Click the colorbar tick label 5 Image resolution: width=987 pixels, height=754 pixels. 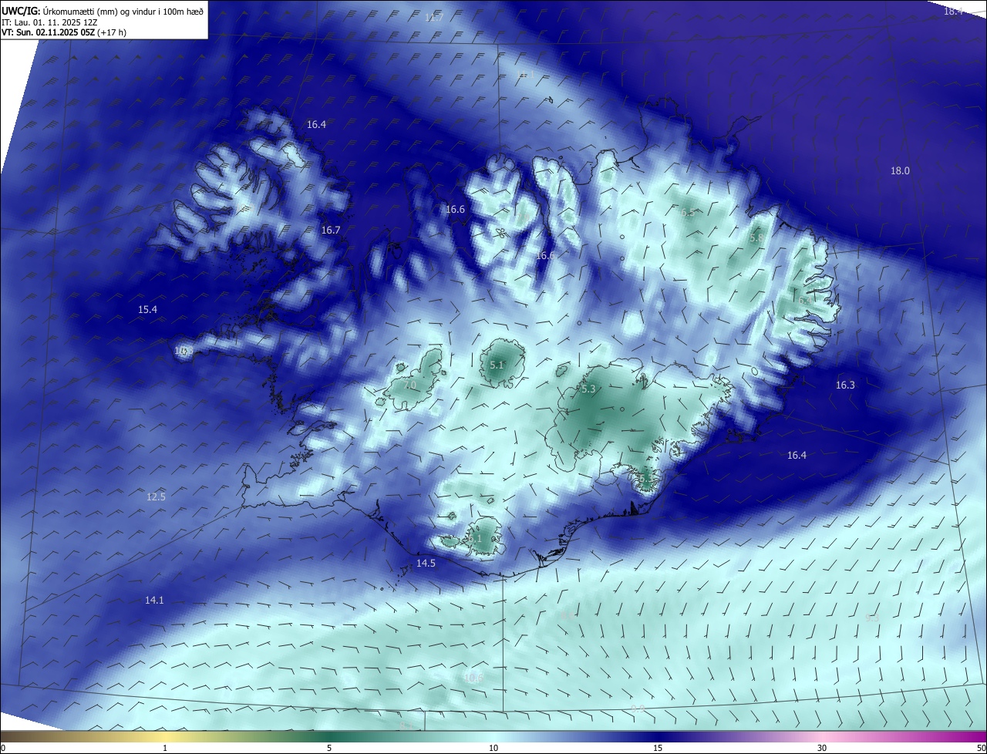coord(329,748)
